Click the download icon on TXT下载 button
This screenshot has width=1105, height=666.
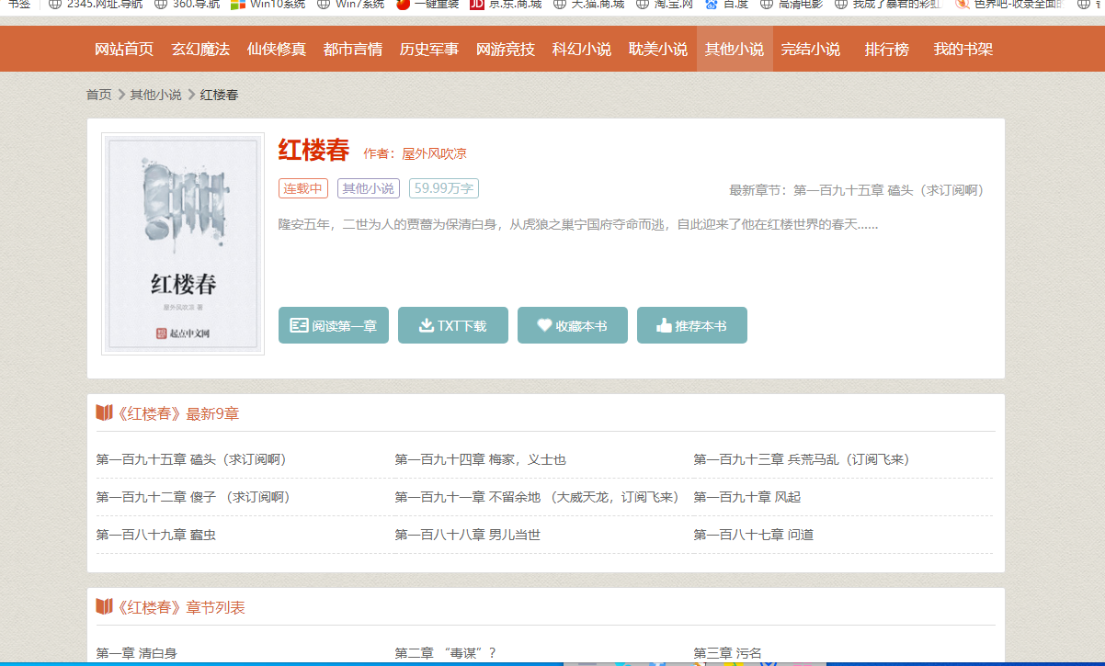[x=426, y=325]
